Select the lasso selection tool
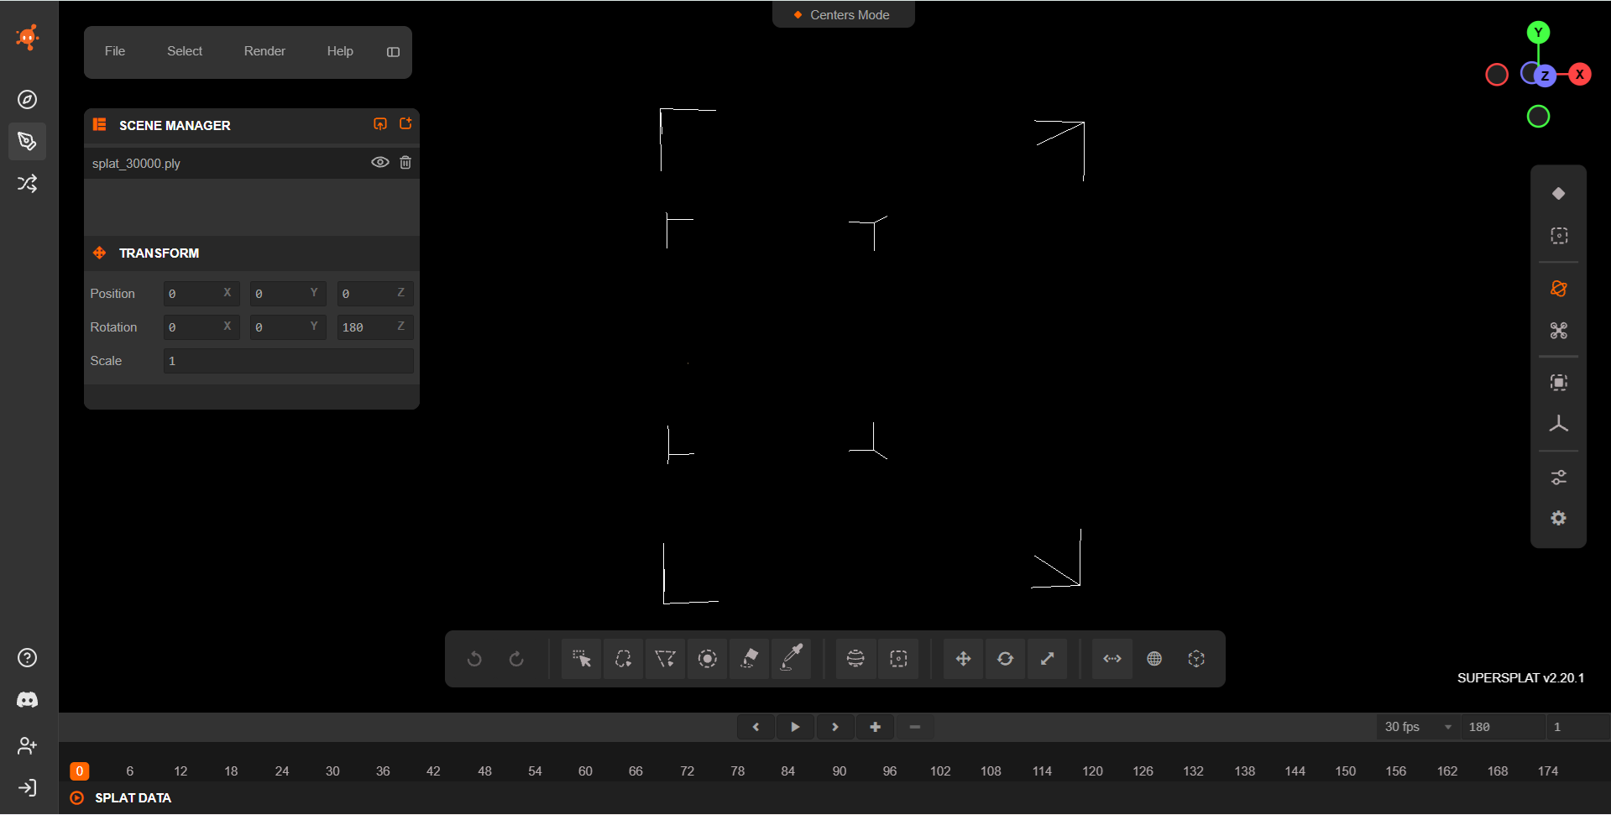 (623, 659)
